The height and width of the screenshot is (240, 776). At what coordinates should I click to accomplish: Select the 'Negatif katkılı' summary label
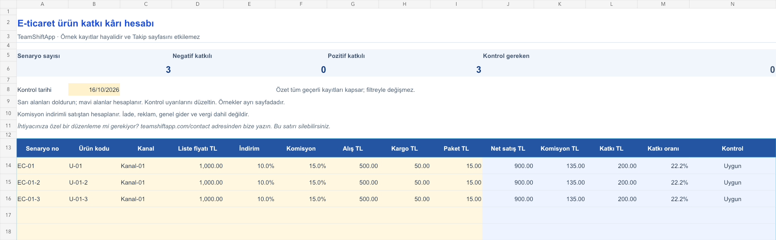point(192,56)
